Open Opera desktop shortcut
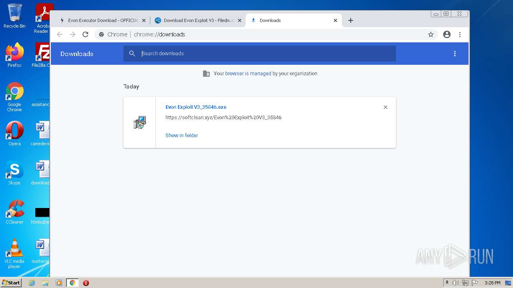 click(x=14, y=134)
